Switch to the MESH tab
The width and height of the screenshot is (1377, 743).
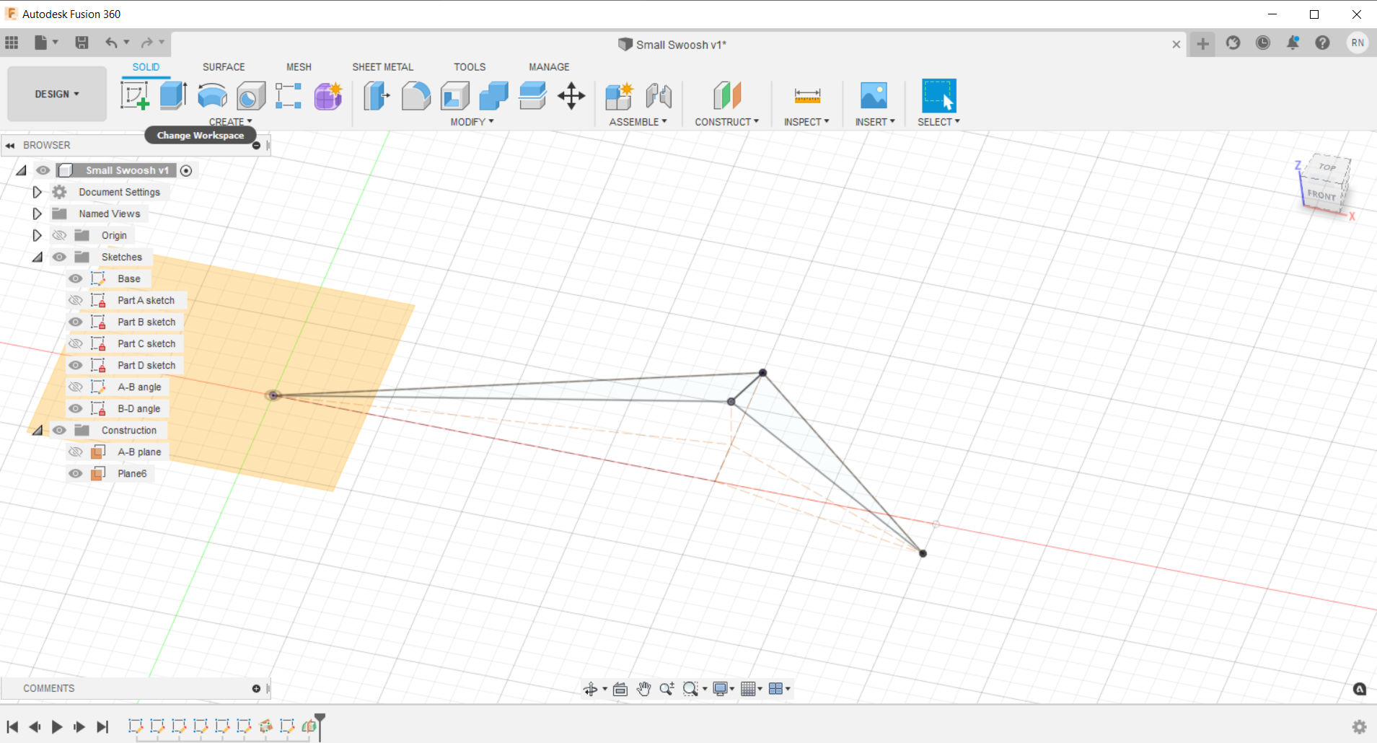click(x=299, y=66)
